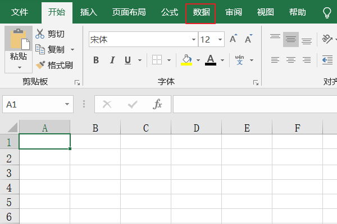Align cell text left
337x224 pixels.
tap(275, 60)
